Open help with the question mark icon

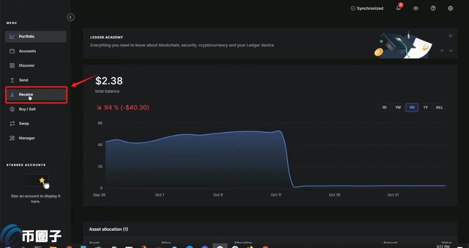point(433,8)
